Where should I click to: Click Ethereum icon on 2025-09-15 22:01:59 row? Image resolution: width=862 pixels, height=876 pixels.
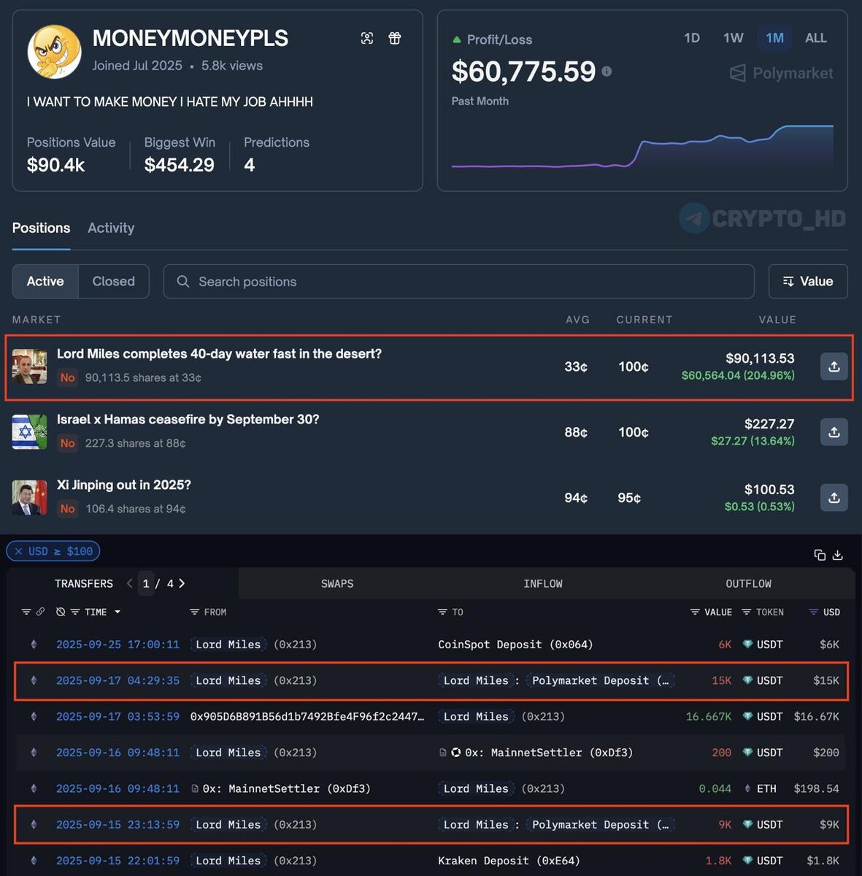pos(34,861)
